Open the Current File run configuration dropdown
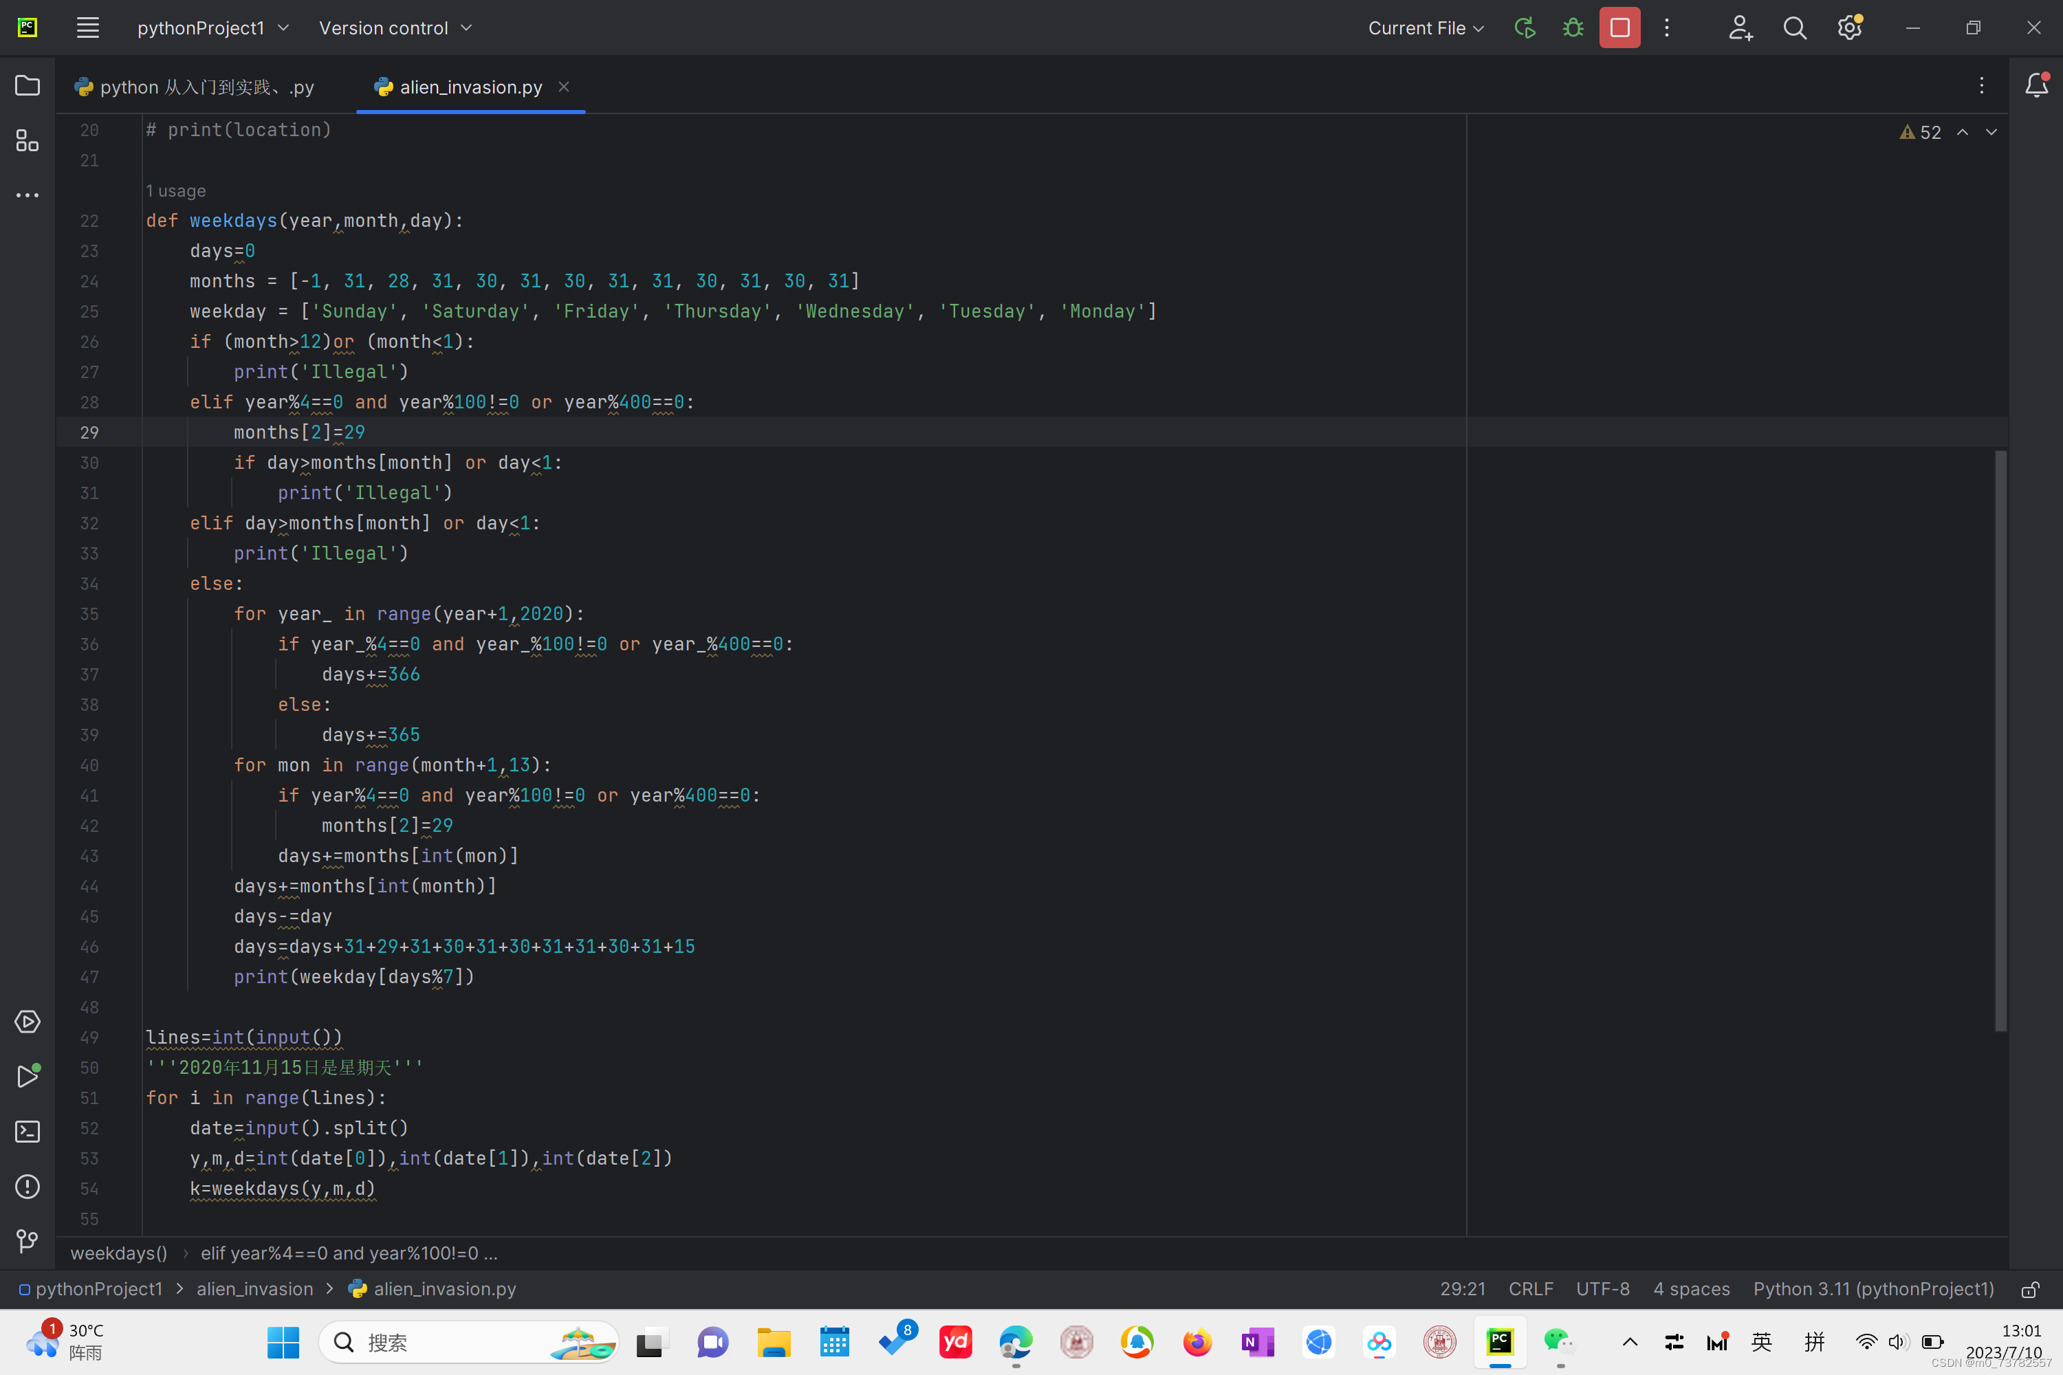 (x=1426, y=28)
